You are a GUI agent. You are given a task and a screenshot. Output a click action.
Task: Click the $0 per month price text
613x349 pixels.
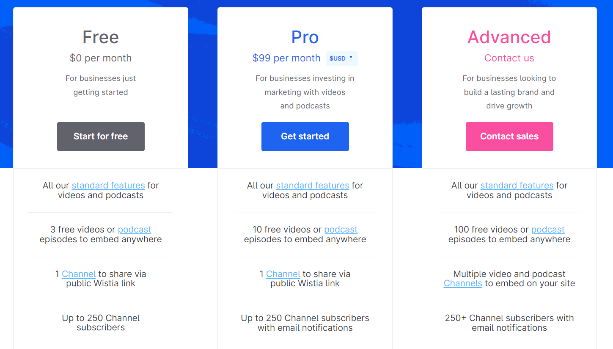101,58
